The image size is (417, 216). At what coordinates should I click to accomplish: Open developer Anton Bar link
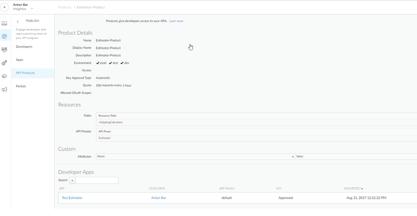click(159, 198)
